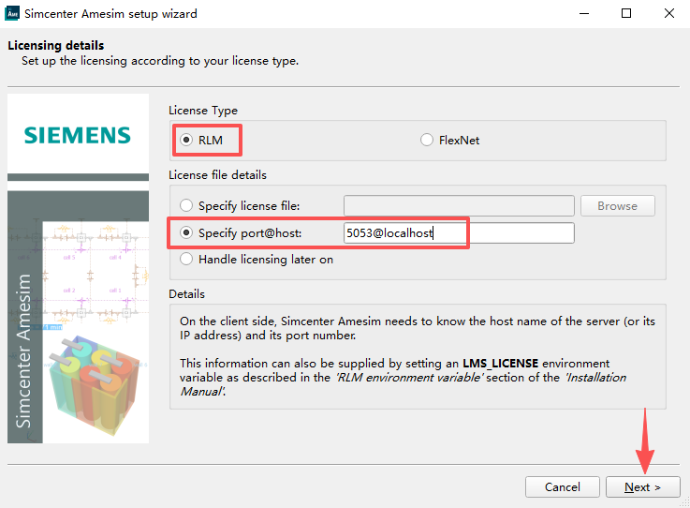Maximize the setup wizard window
Viewport: 690px width, 508px height.
point(626,14)
